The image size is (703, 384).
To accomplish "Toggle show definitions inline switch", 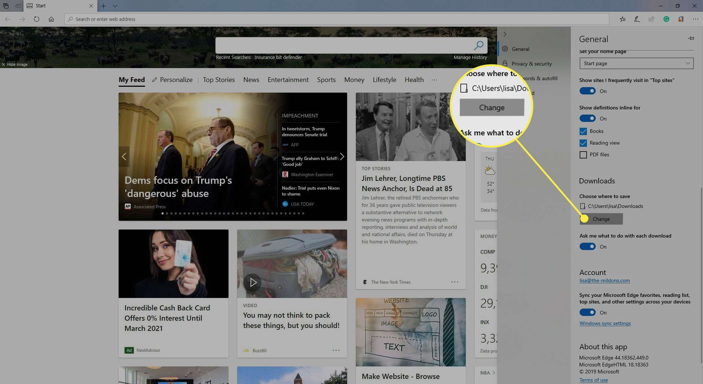I will [587, 119].
